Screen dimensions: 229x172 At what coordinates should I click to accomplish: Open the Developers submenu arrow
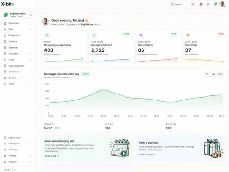[x=30, y=144]
